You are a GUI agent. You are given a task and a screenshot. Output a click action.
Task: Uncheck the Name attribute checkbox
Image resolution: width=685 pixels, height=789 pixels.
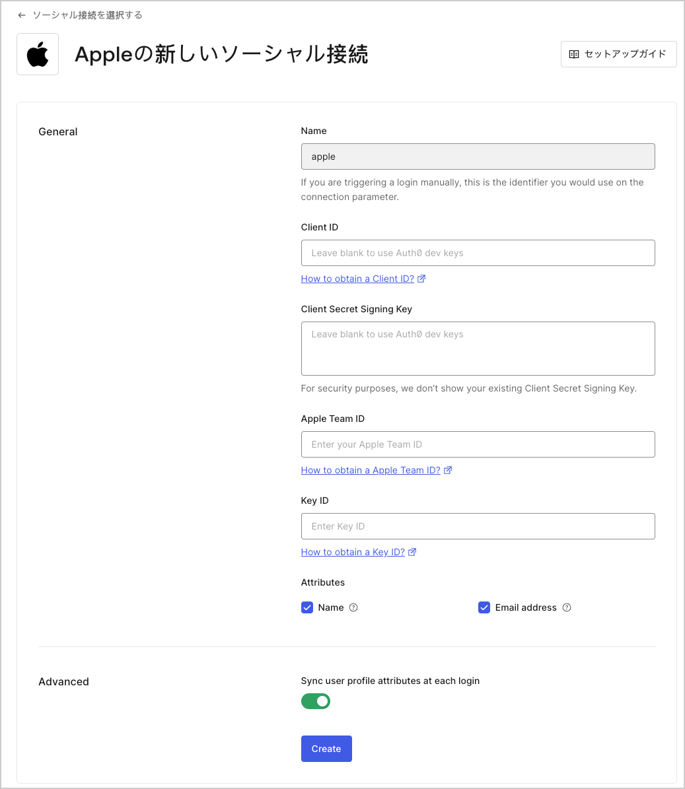click(x=306, y=607)
